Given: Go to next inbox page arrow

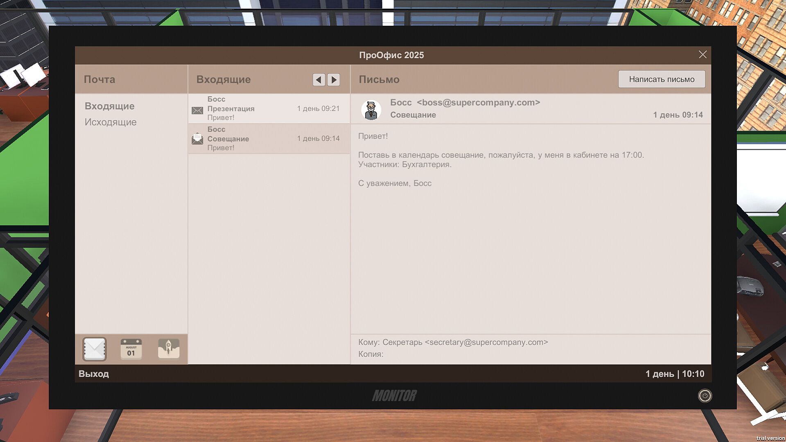Looking at the screenshot, I should 334,79.
